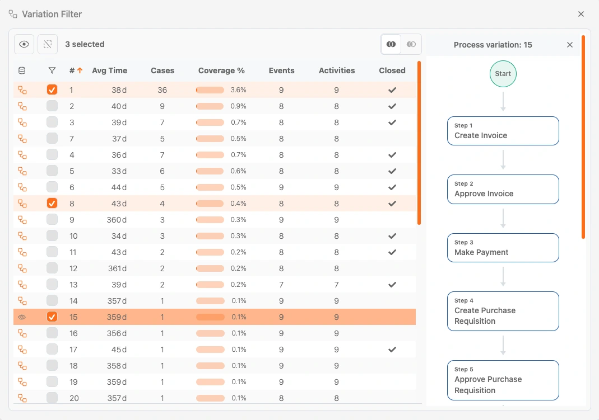Click the deselect-all icon beside the eye
Screen dimensions: 599x420
[x=48, y=44]
